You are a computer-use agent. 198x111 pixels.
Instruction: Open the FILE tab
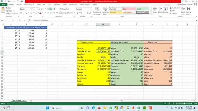4,5
